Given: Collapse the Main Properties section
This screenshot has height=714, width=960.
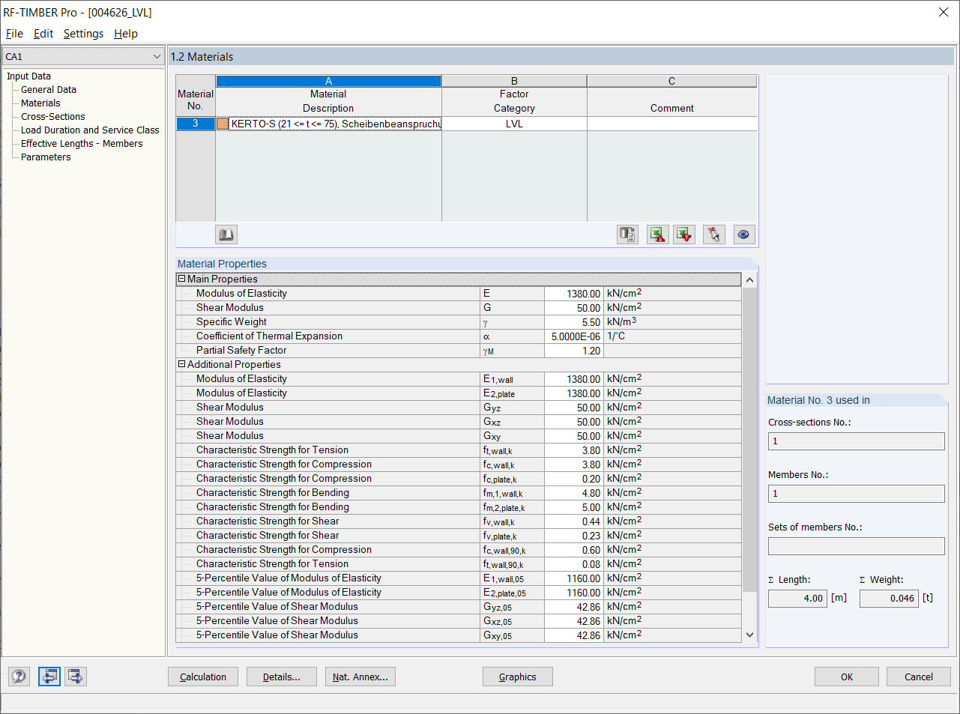Looking at the screenshot, I should 181,279.
